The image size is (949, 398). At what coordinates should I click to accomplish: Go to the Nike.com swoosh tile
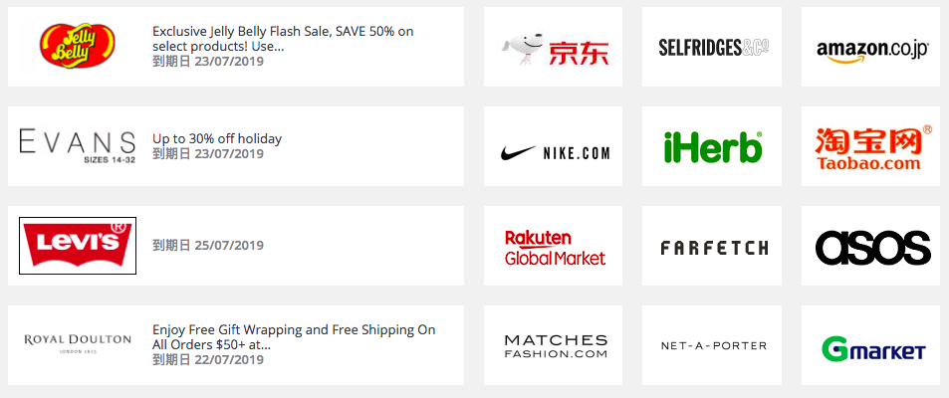tap(554, 146)
